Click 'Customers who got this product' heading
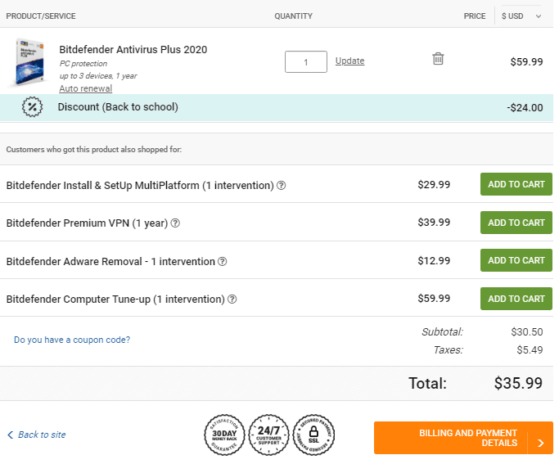 pyautogui.click(x=94, y=150)
